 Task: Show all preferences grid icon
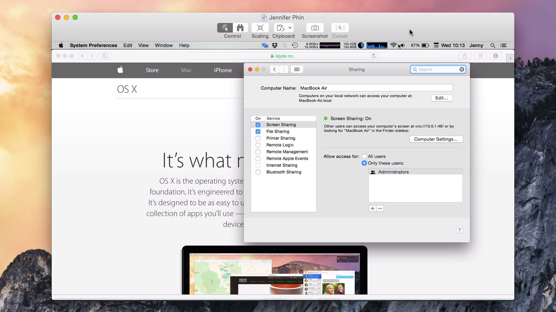297,69
